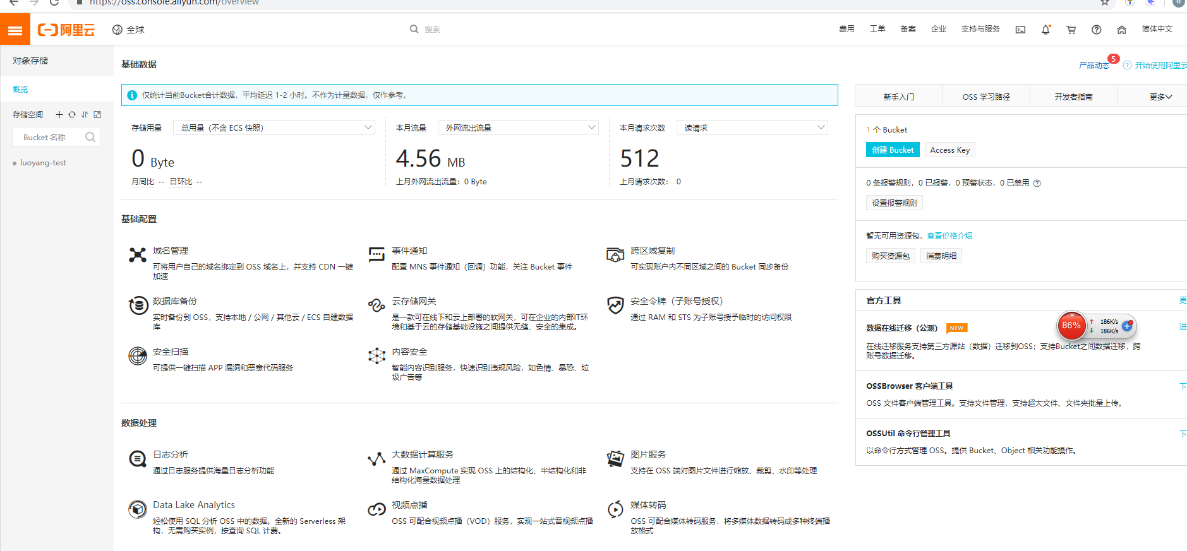Open the 企业 menu
The width and height of the screenshot is (1187, 551).
pyautogui.click(x=939, y=29)
